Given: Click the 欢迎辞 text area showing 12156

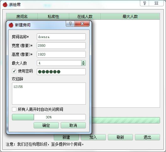Looking at the screenshot, I should coord(49,94).
